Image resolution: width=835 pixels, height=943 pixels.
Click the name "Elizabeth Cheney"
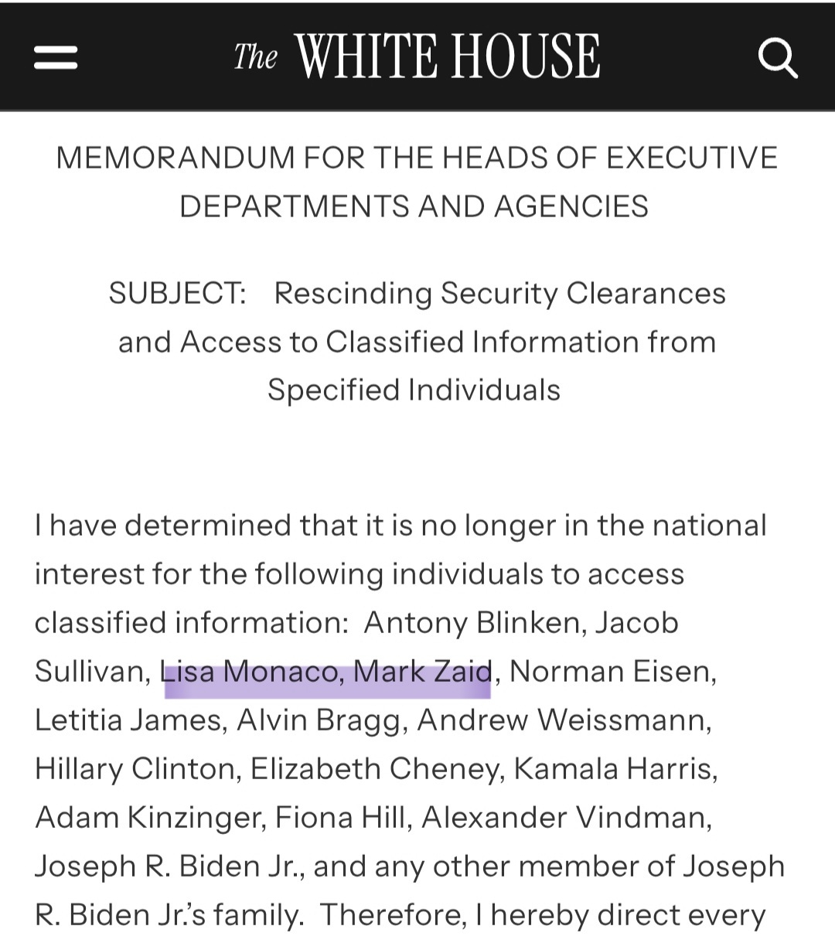coord(374,769)
